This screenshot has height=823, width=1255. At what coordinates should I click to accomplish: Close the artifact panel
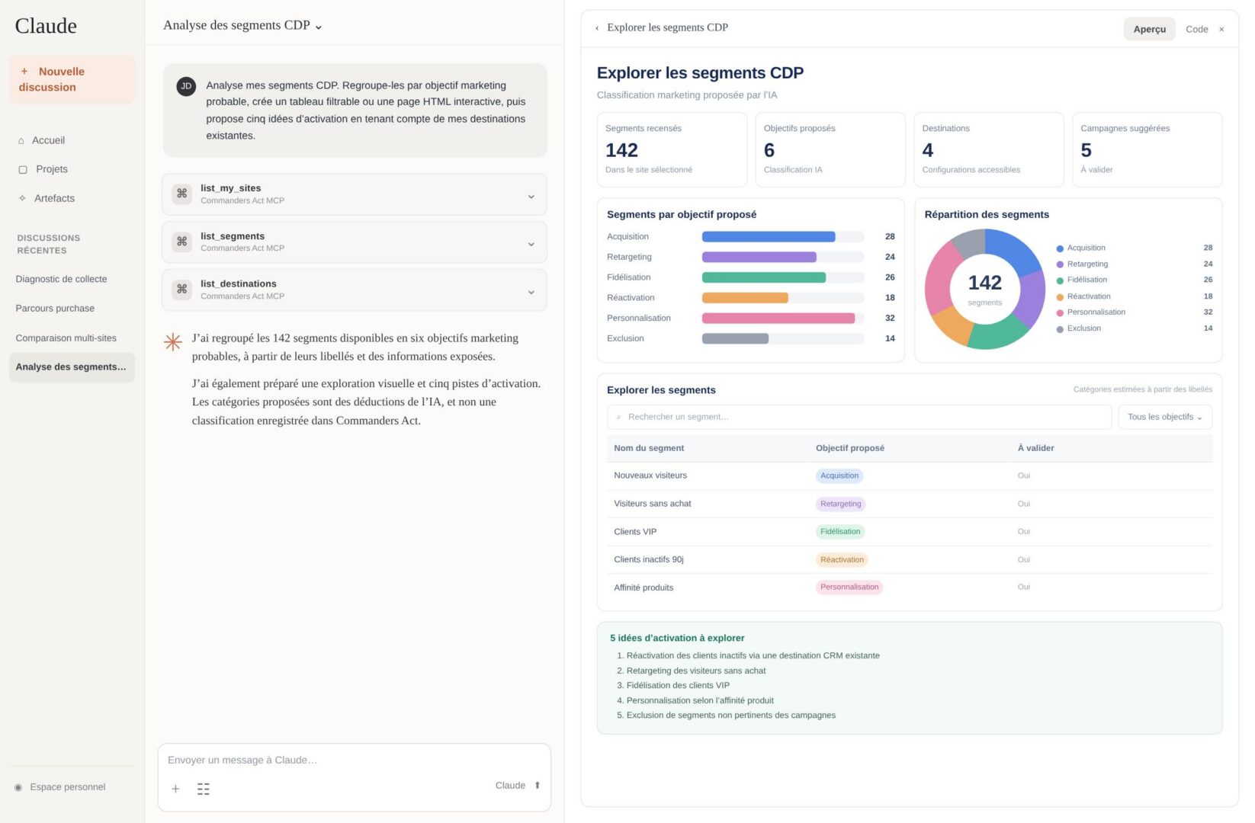pos(1221,30)
